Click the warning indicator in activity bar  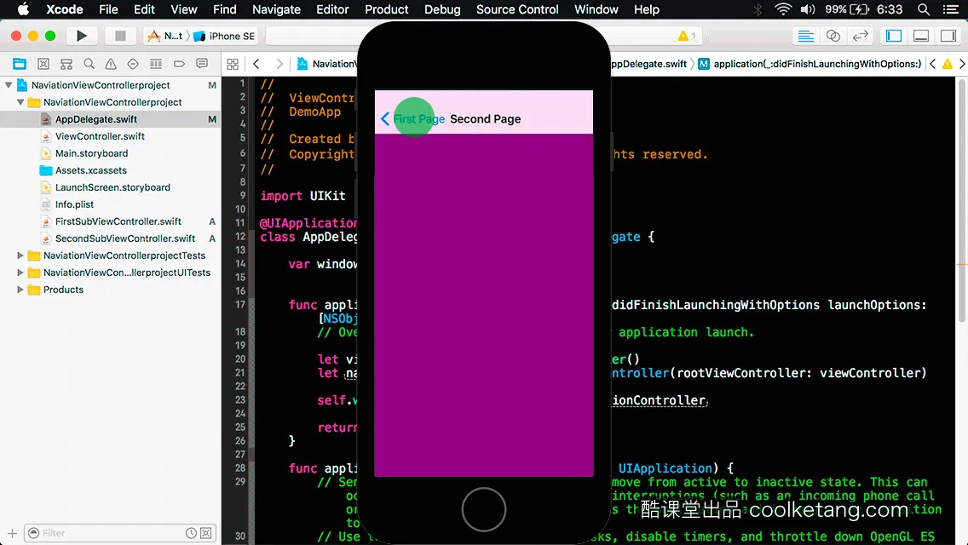[x=687, y=36]
